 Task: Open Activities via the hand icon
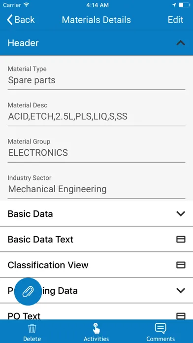pyautogui.click(x=96, y=329)
